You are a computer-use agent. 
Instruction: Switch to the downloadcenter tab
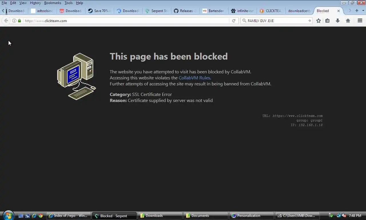pos(299,11)
